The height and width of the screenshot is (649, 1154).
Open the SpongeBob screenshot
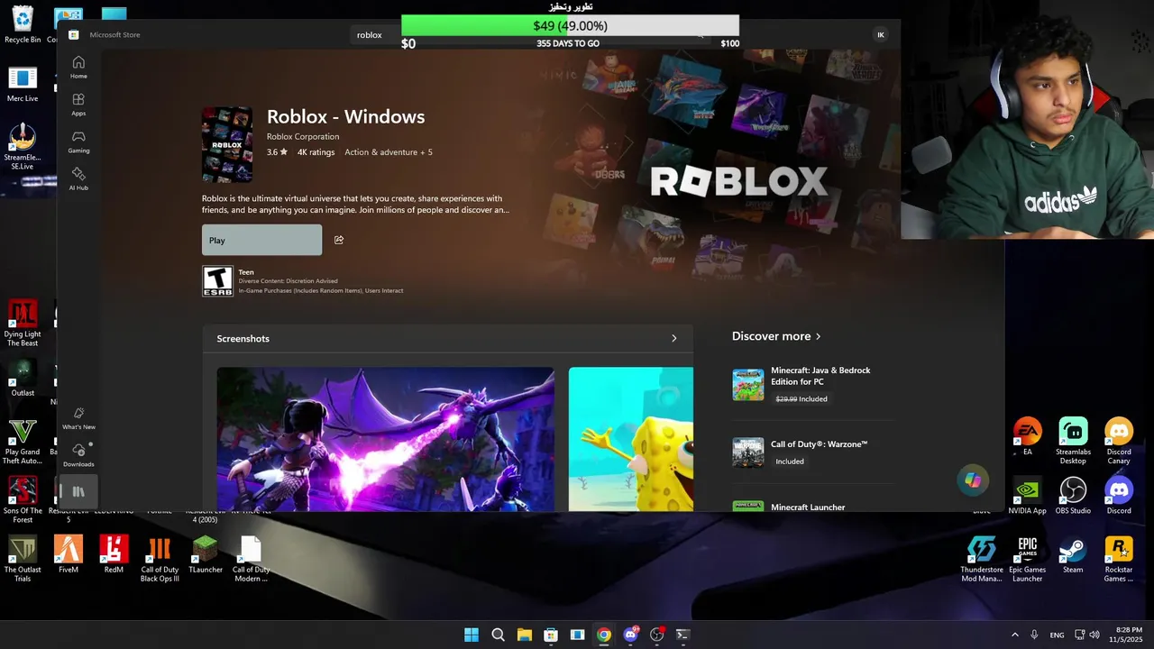631,439
